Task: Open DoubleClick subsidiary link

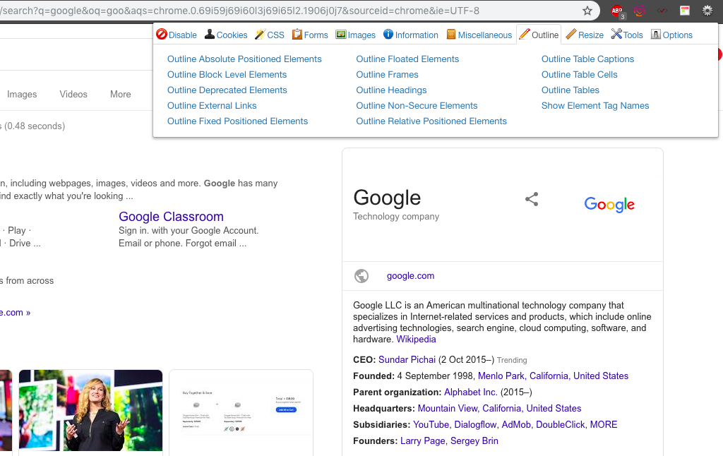Action: (560, 425)
